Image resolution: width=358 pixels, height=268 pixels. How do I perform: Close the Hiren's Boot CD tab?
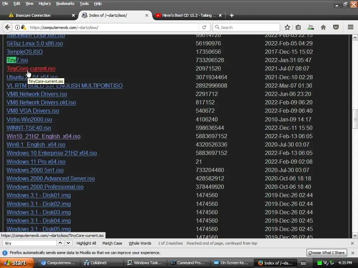point(220,15)
